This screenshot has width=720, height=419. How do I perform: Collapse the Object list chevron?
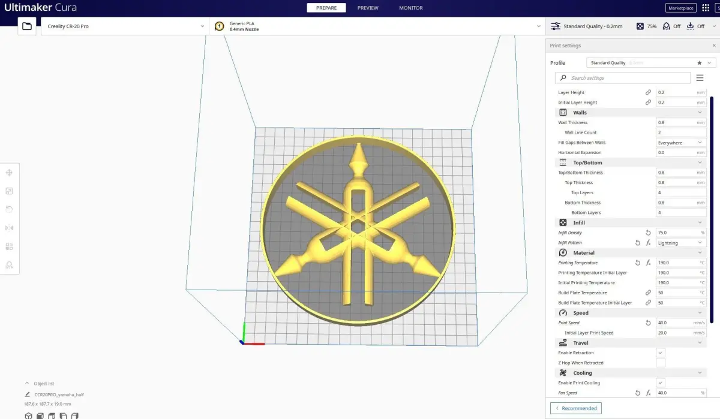[27, 383]
